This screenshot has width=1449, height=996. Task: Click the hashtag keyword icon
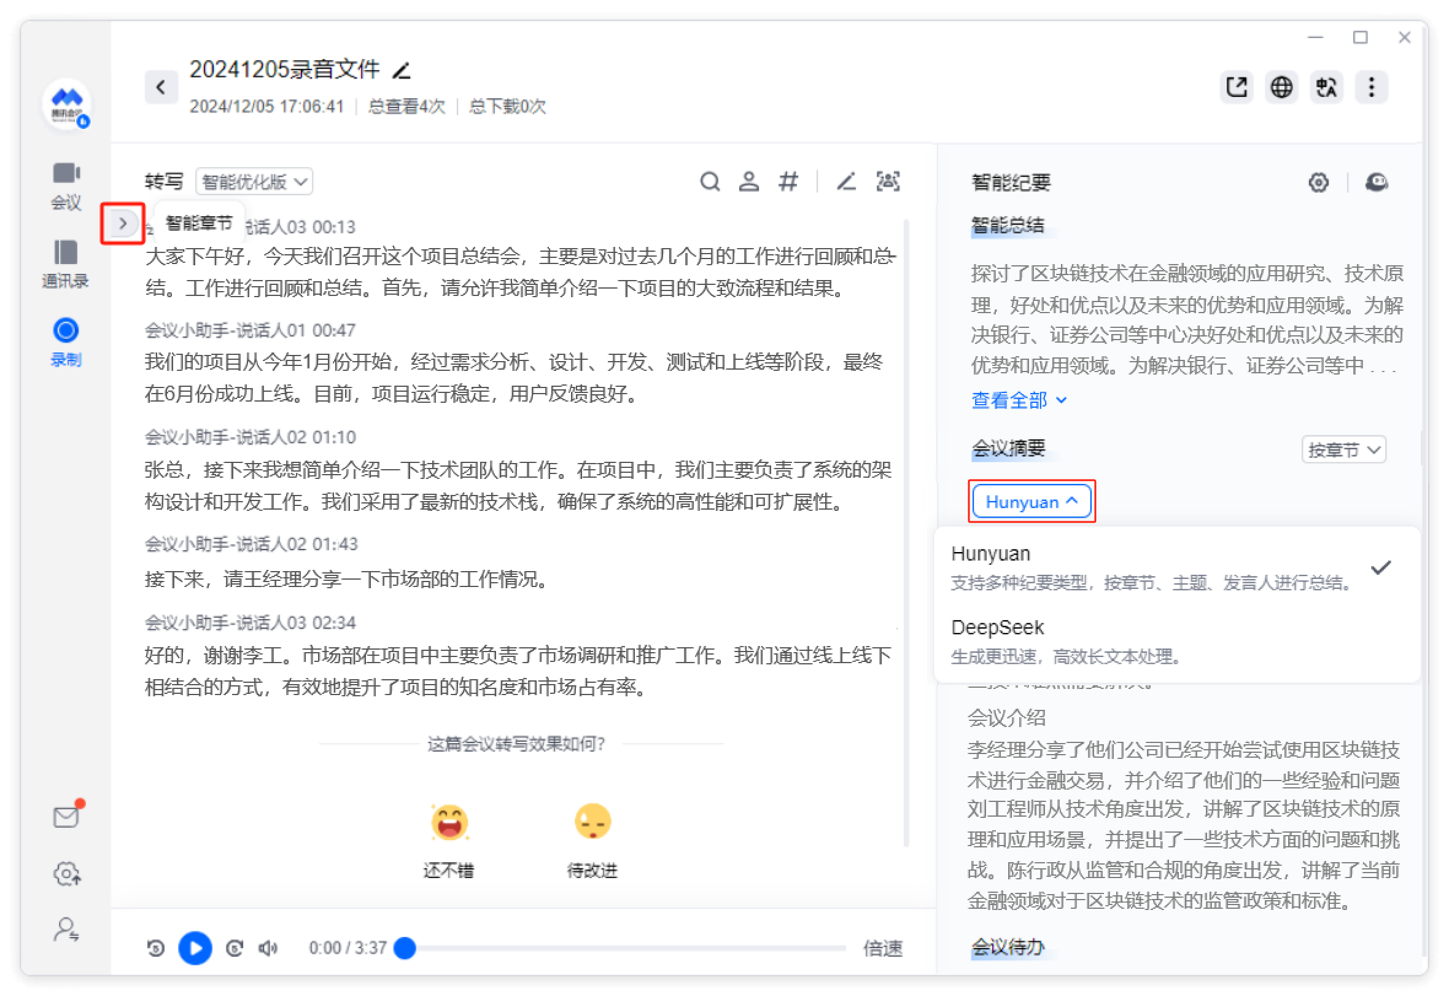[788, 182]
